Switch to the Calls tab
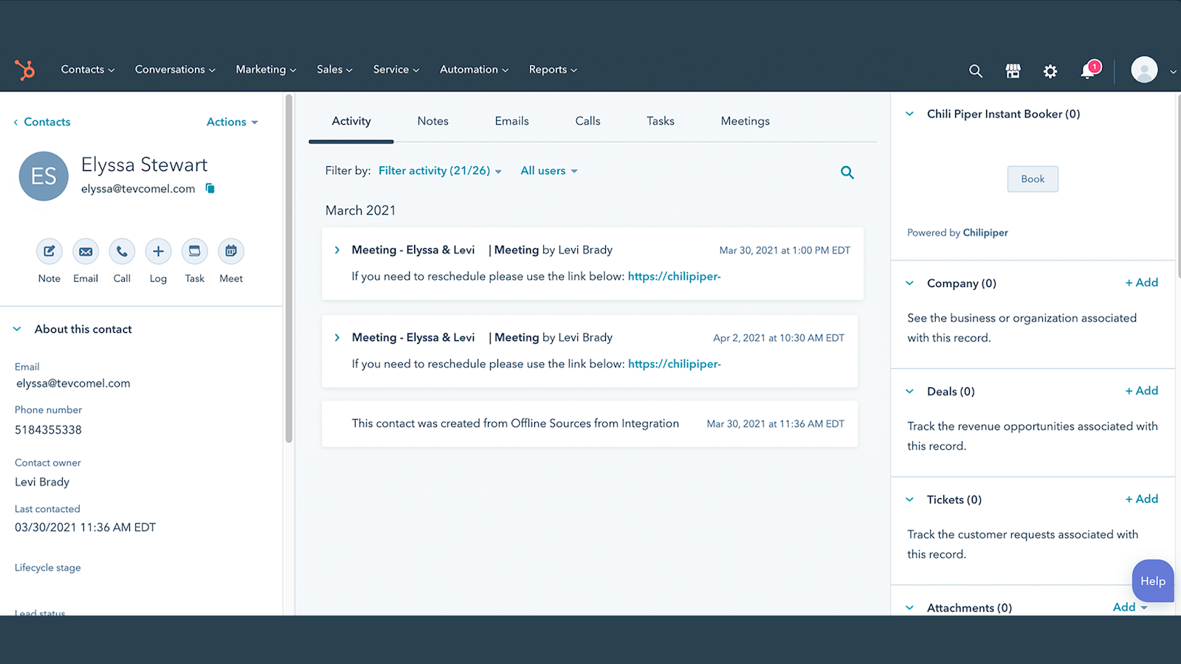Image resolution: width=1181 pixels, height=664 pixels. [x=588, y=121]
